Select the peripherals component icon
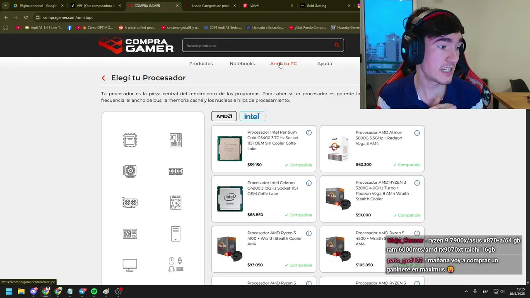Viewport: 530px width, 298px height. pos(176,265)
